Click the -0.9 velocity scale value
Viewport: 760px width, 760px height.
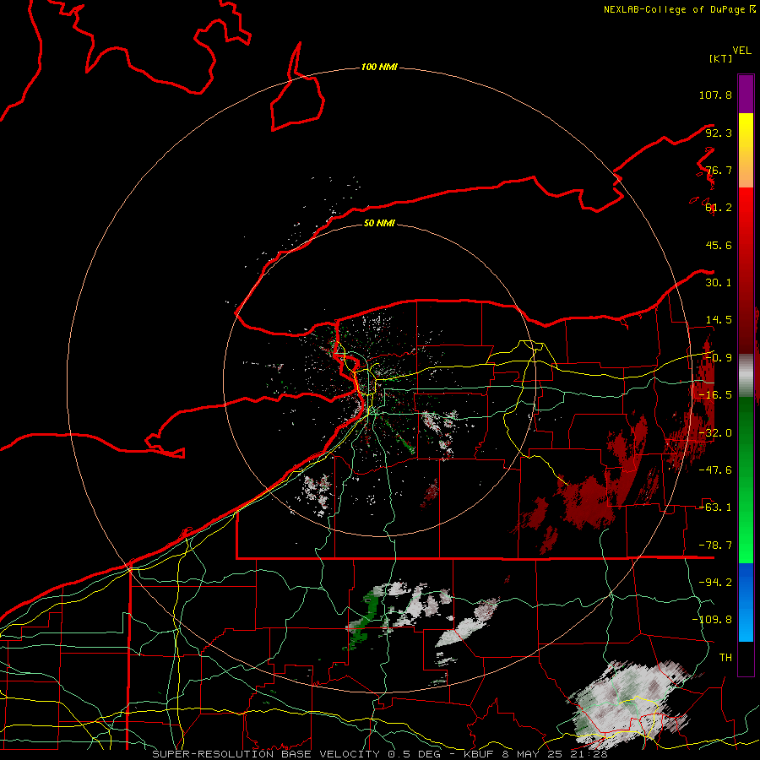pos(719,358)
